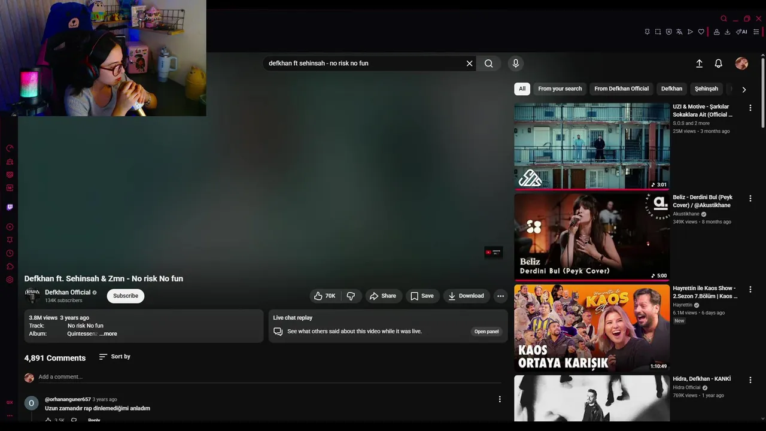This screenshot has height=431, width=766.
Task: Open the live chat replay panel
Action: [x=487, y=332]
